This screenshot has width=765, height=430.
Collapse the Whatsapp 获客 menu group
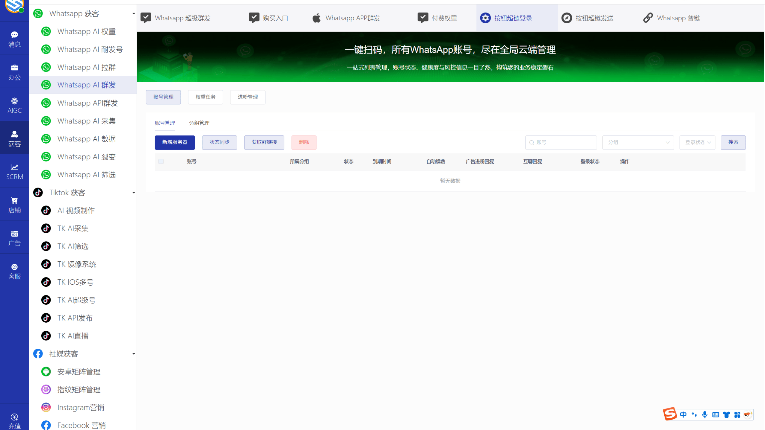tap(133, 13)
